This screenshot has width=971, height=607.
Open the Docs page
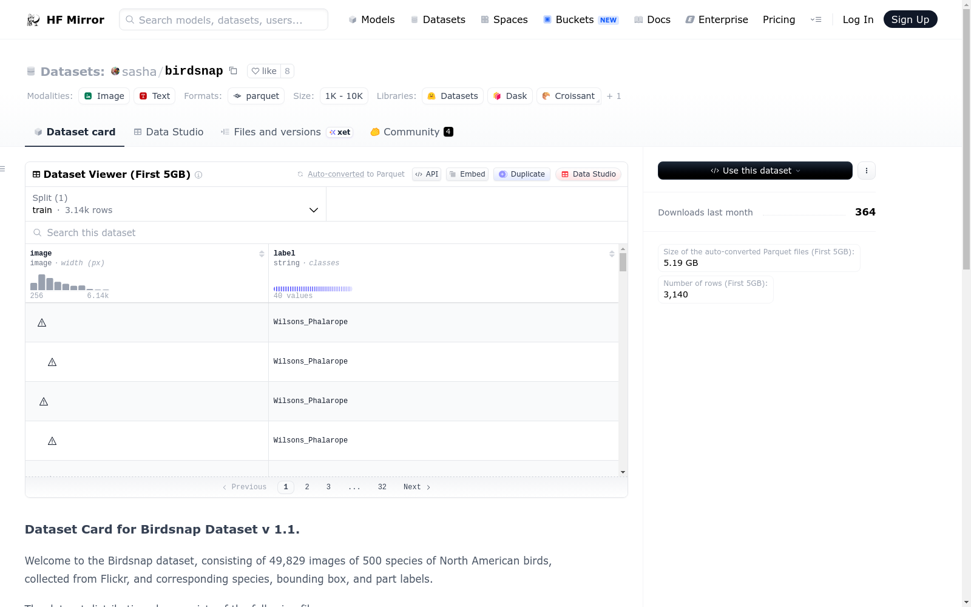(652, 19)
